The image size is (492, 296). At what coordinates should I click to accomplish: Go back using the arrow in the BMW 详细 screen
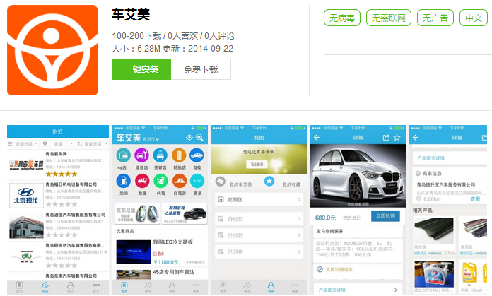click(317, 137)
